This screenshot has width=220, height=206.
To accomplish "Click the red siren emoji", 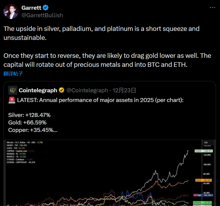I will click(x=11, y=101).
